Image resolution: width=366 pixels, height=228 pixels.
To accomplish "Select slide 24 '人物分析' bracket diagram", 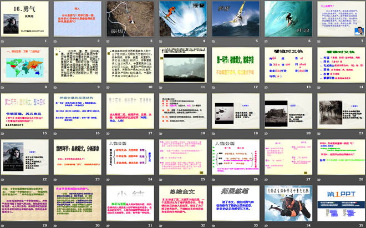I will pos(130,157).
